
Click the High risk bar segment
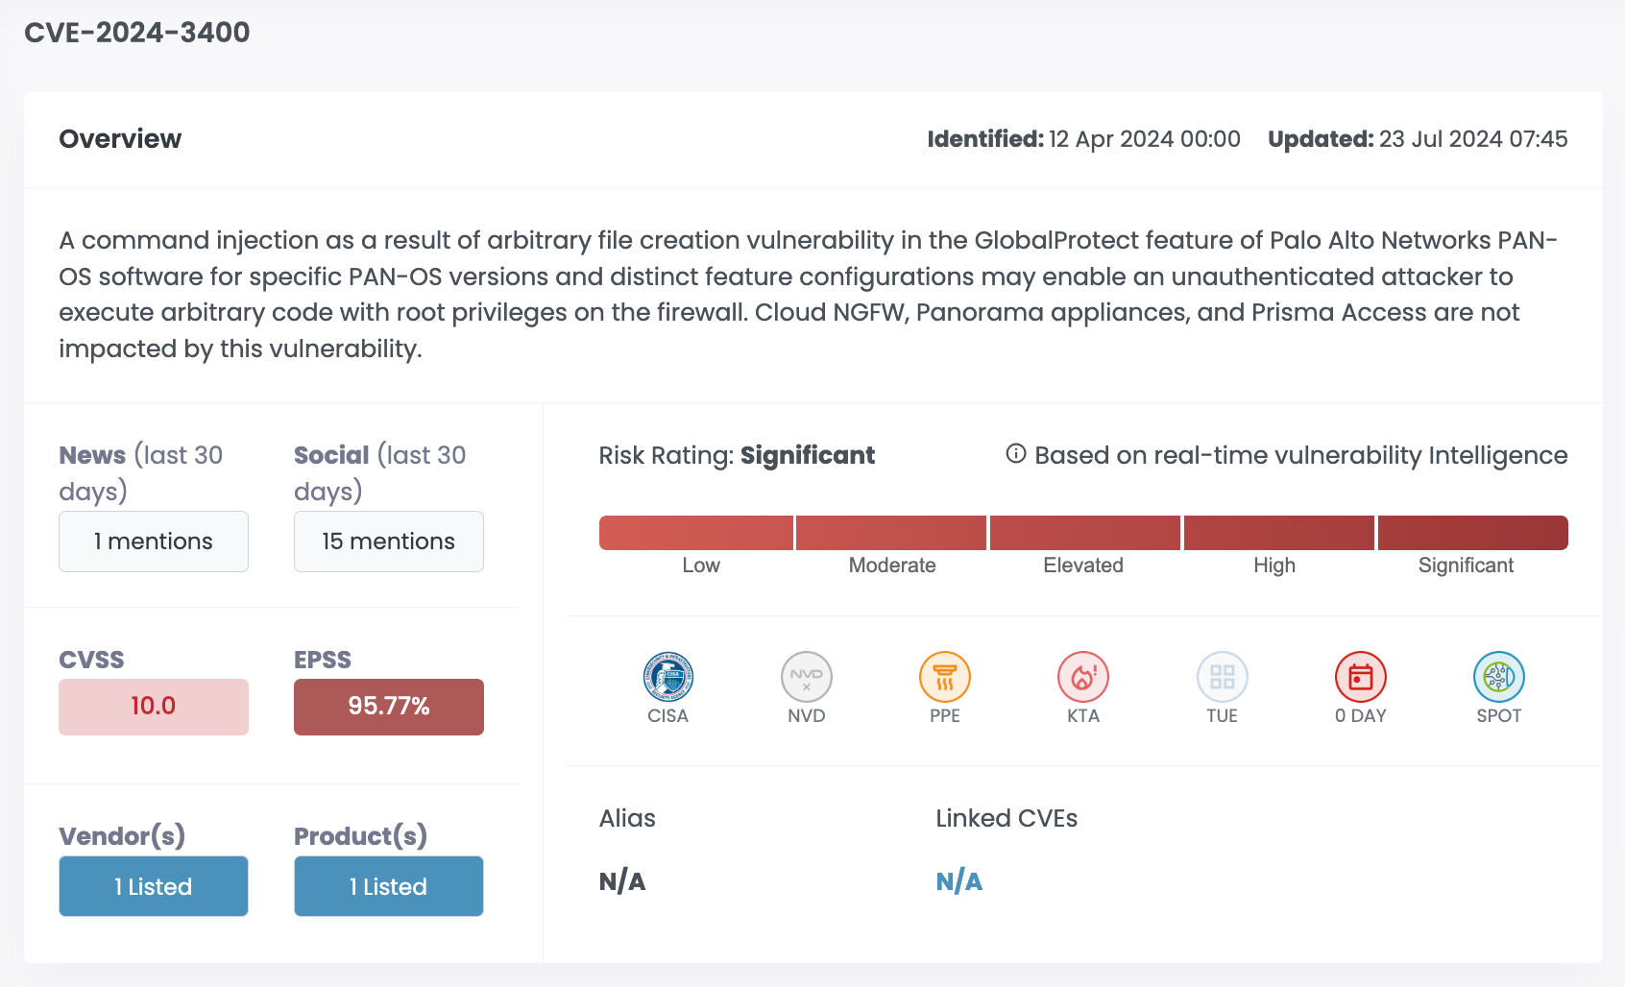tap(1279, 533)
